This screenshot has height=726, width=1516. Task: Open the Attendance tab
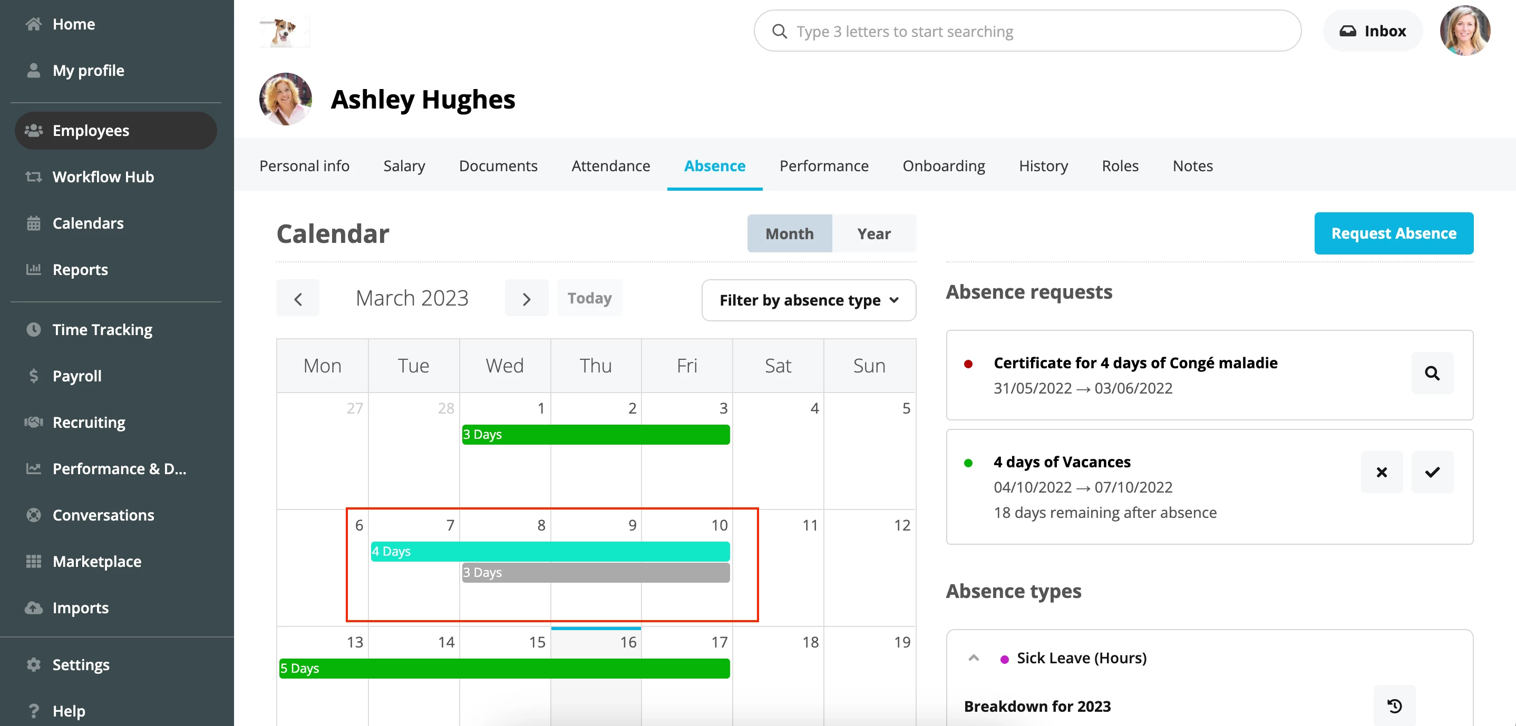[610, 166]
